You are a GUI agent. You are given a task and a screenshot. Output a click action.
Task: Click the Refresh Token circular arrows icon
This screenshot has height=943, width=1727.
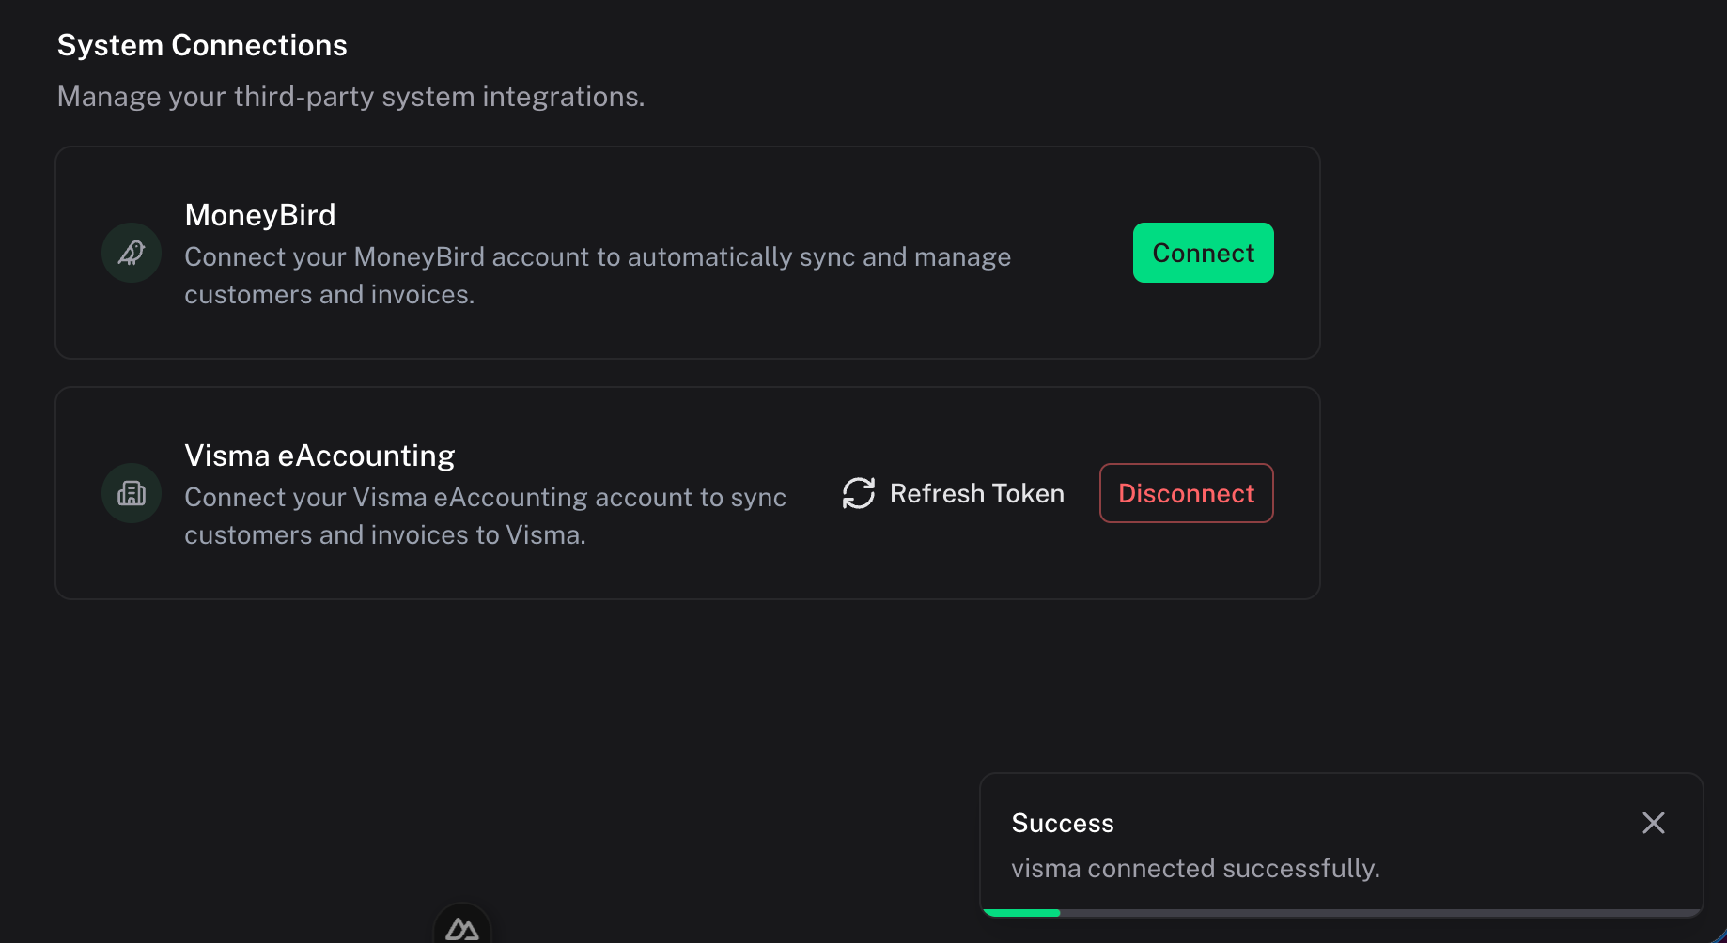(859, 493)
